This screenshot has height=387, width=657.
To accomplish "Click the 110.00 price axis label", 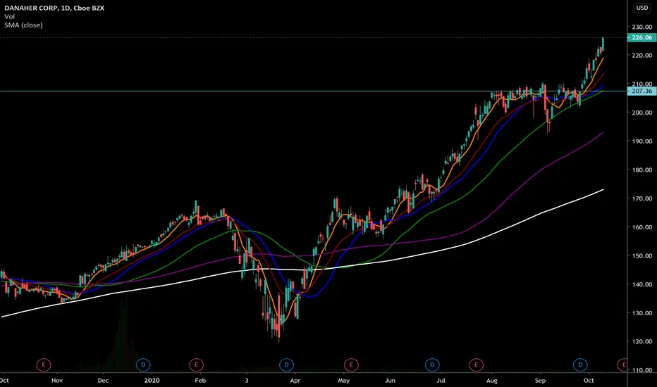I will coord(642,370).
